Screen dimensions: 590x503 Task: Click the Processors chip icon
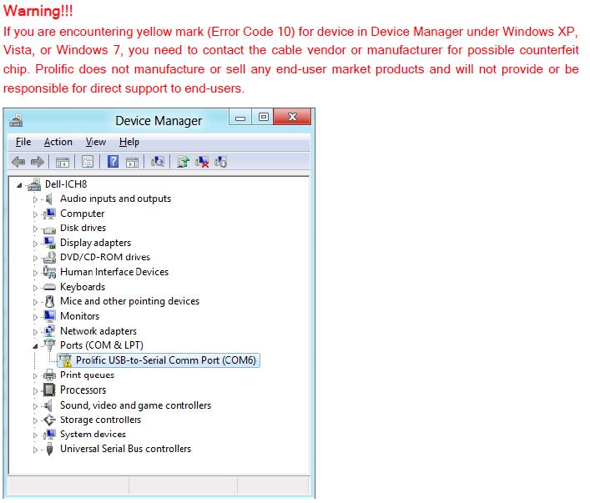(49, 390)
